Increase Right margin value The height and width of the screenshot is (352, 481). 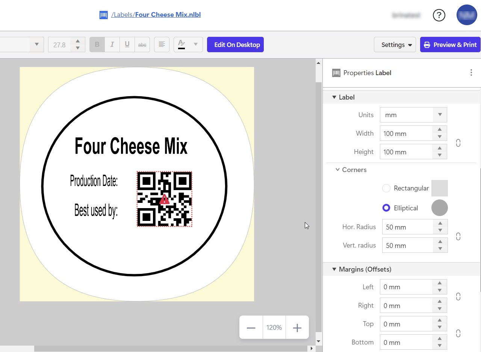440,302
